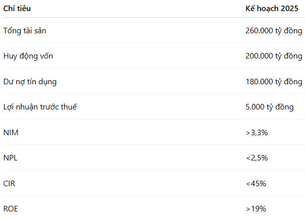Click the 200.000 tỷ đồng value
Viewport: 305px width, 219px height.
(x=274, y=56)
